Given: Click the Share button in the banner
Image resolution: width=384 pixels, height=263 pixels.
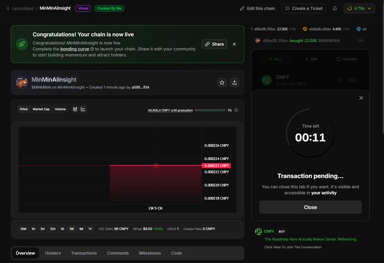Looking at the screenshot, I should point(214,44).
